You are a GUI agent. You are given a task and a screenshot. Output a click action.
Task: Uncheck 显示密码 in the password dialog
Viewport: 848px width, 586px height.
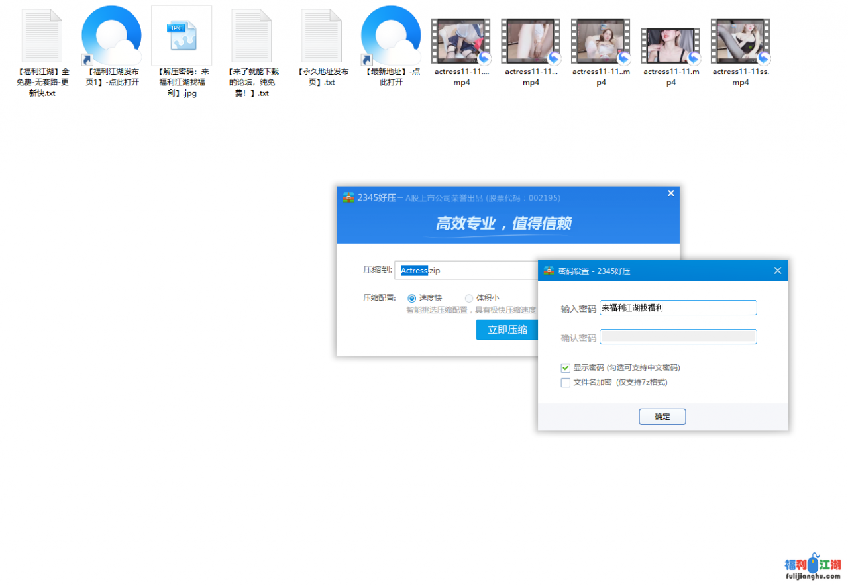click(x=565, y=367)
